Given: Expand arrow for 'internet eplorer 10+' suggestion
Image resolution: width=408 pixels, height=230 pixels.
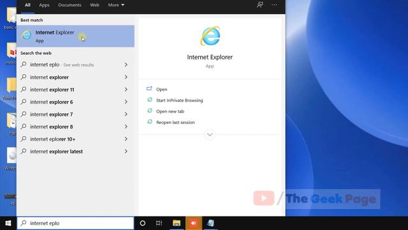Looking at the screenshot, I should click(x=126, y=139).
